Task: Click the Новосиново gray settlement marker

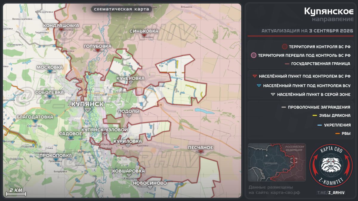Action: pos(150,188)
